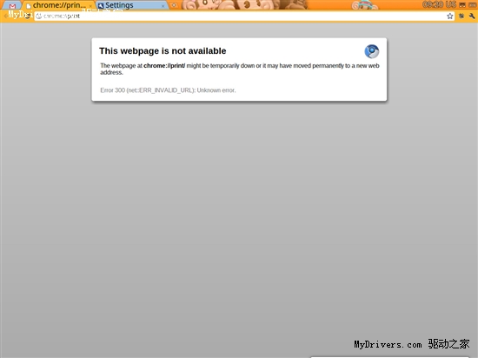Click the 'Error 300 (net::ERR_INVALID_URL)' line
478x358 pixels.
tap(168, 90)
